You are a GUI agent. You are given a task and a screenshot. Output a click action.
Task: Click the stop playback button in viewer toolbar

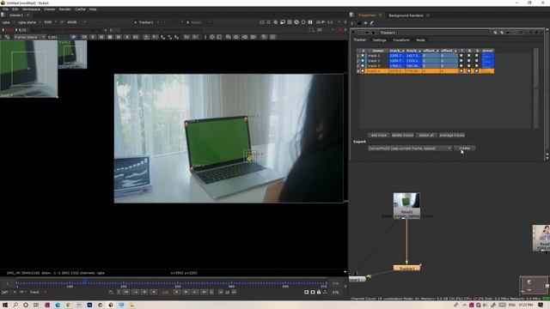click(110, 37)
